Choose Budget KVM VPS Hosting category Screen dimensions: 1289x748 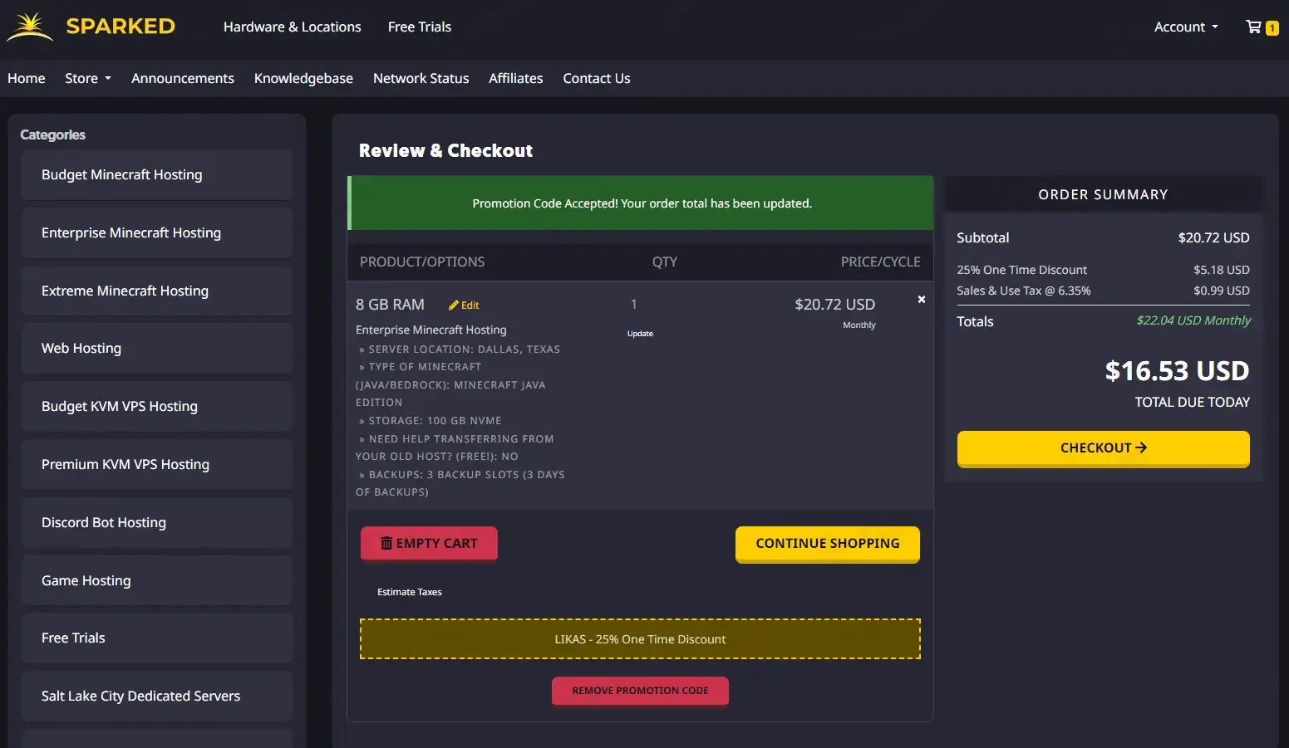[157, 406]
